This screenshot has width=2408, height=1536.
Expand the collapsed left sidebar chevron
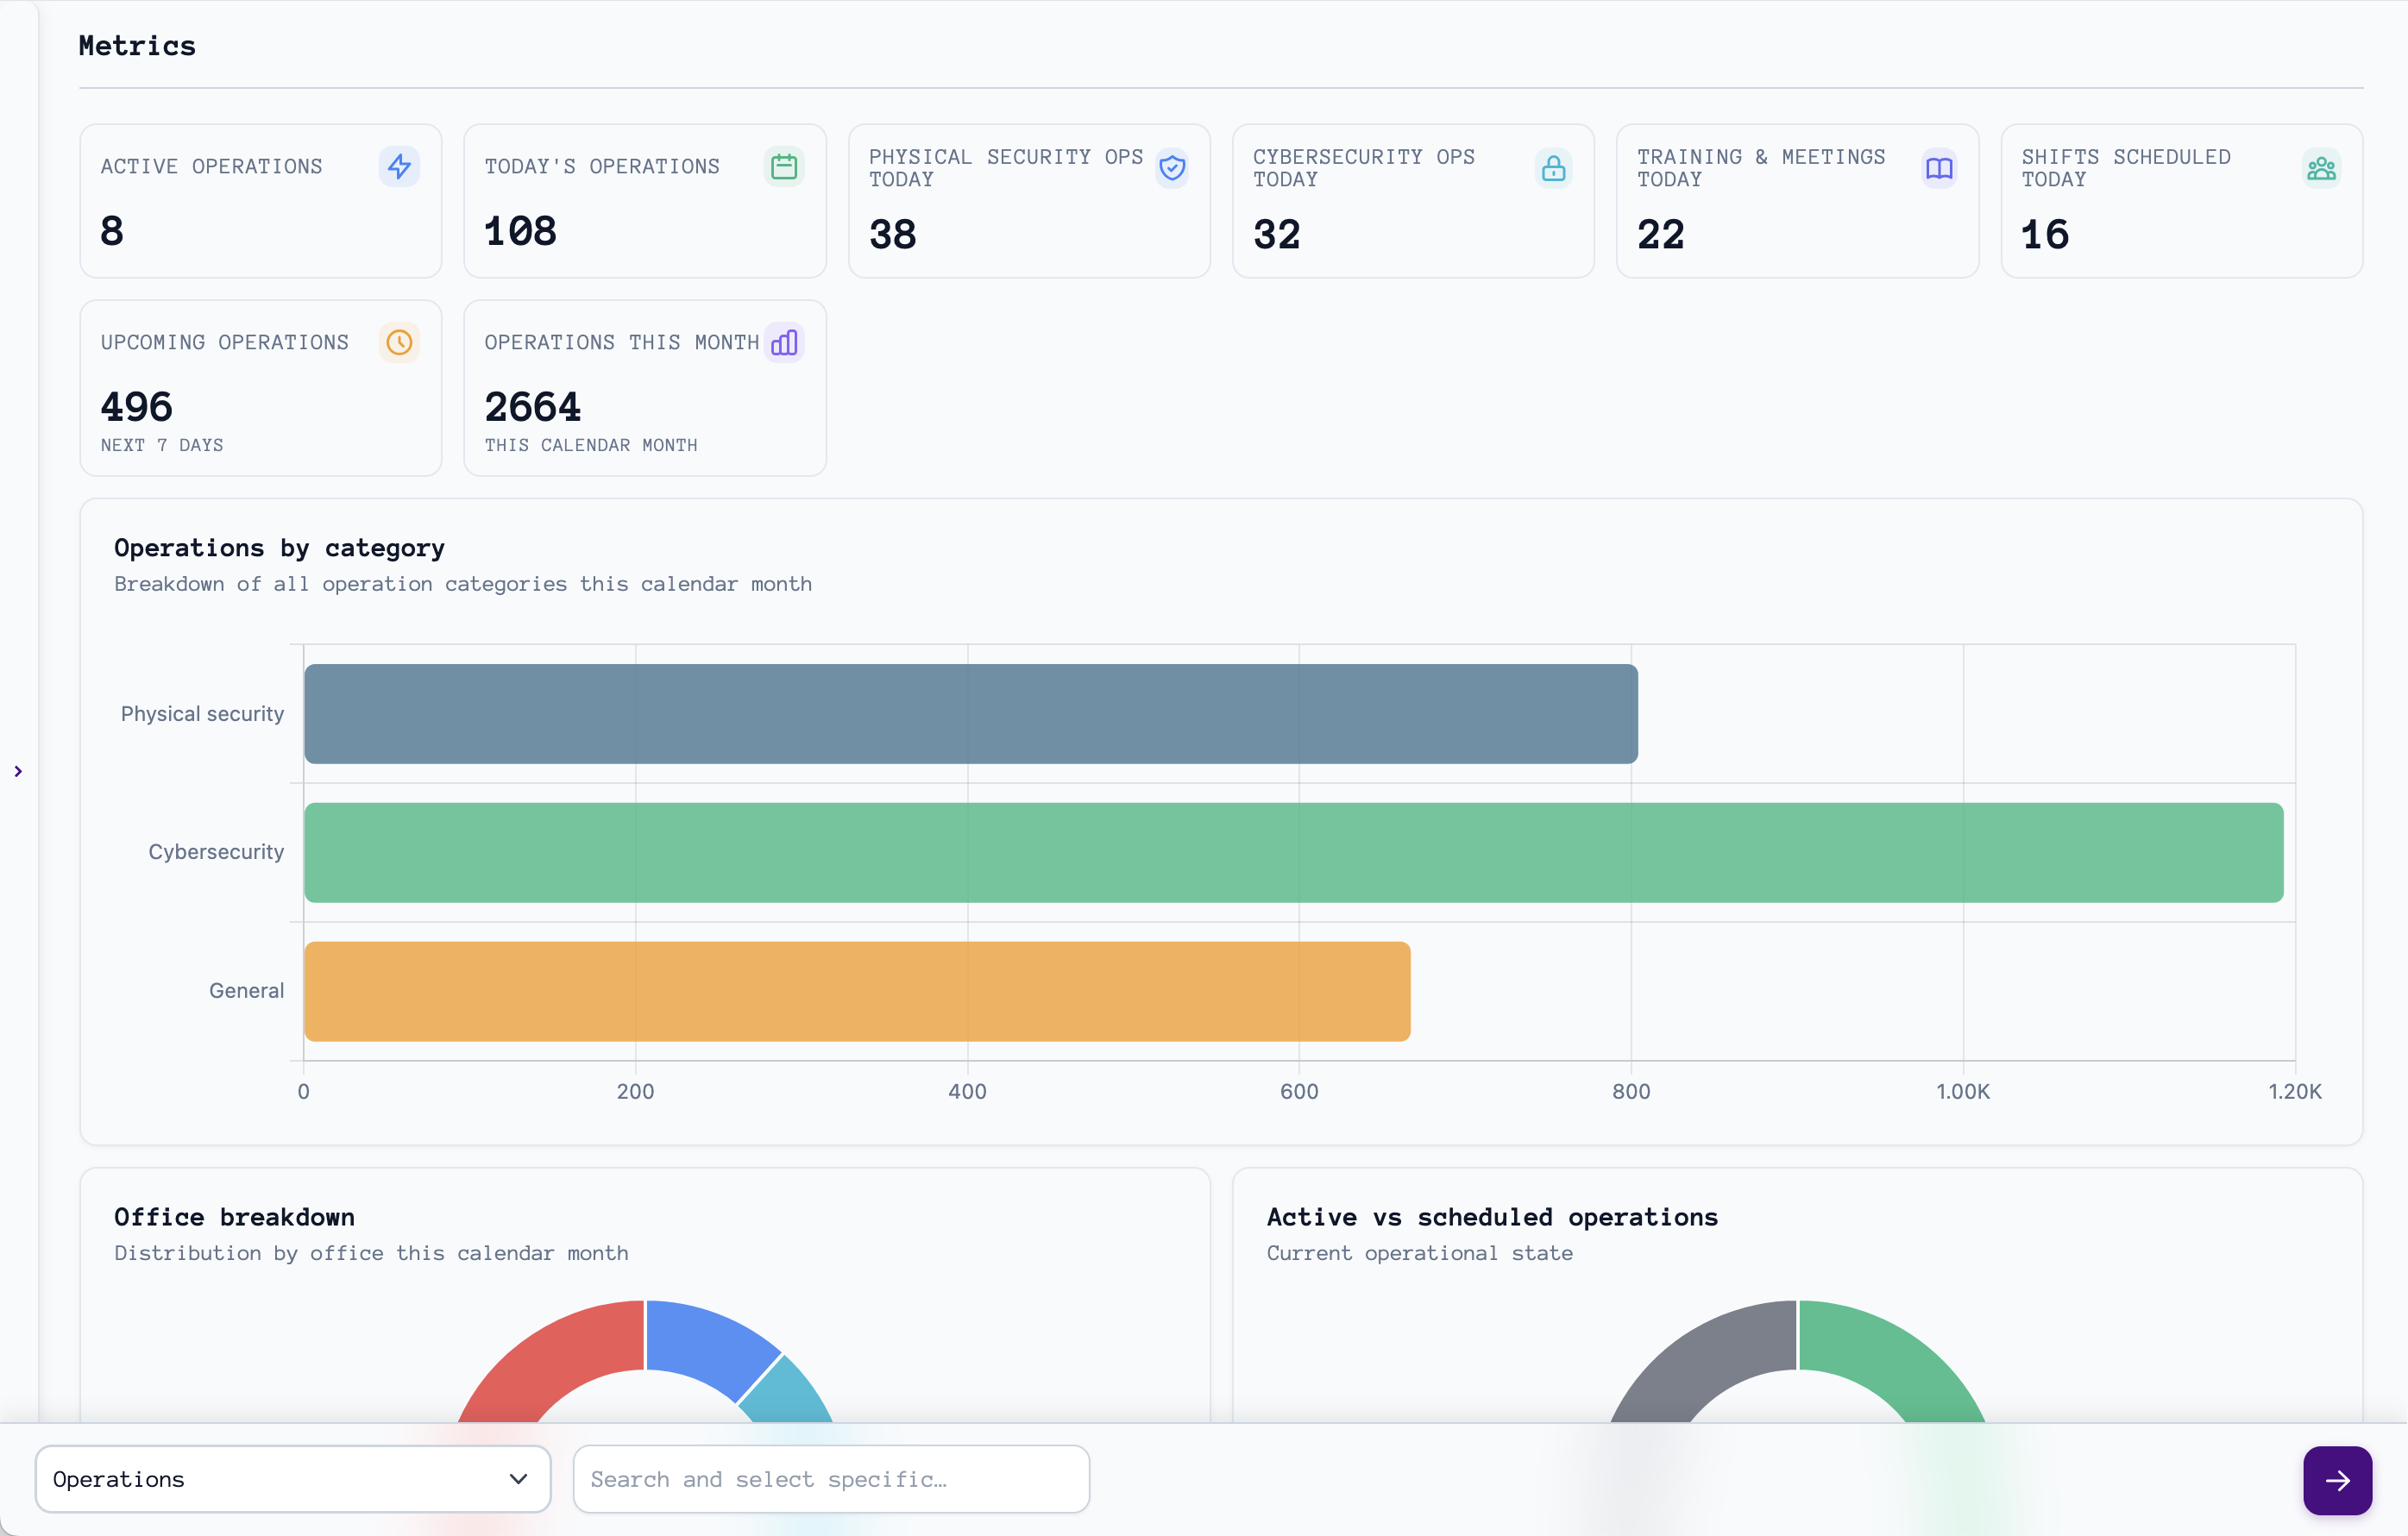(18, 770)
